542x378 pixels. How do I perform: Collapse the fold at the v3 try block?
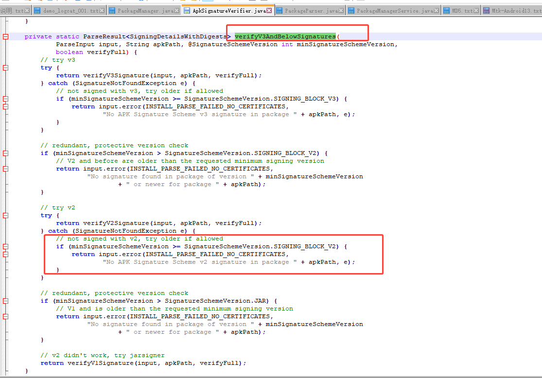point(5,68)
